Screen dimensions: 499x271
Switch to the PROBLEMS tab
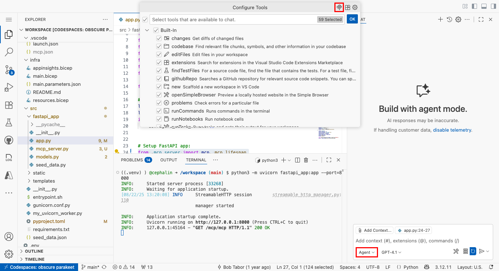tap(132, 160)
